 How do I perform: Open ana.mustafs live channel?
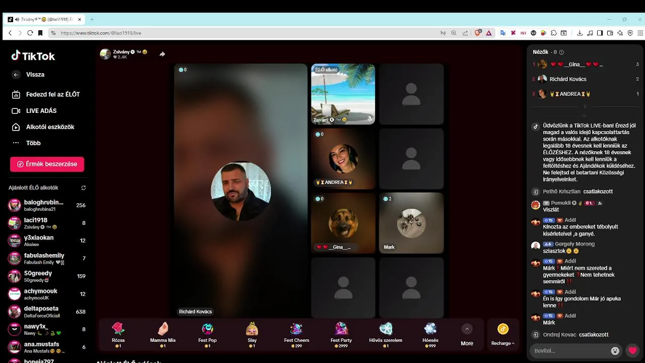point(47,347)
